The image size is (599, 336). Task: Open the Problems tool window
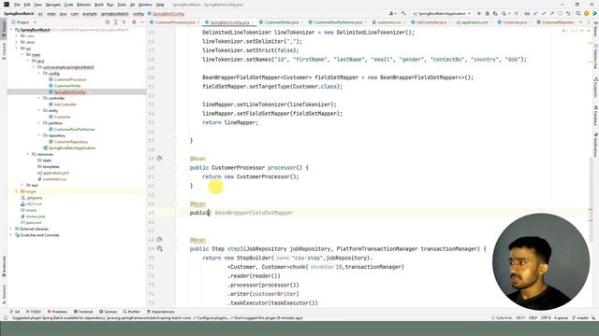[x=57, y=312]
